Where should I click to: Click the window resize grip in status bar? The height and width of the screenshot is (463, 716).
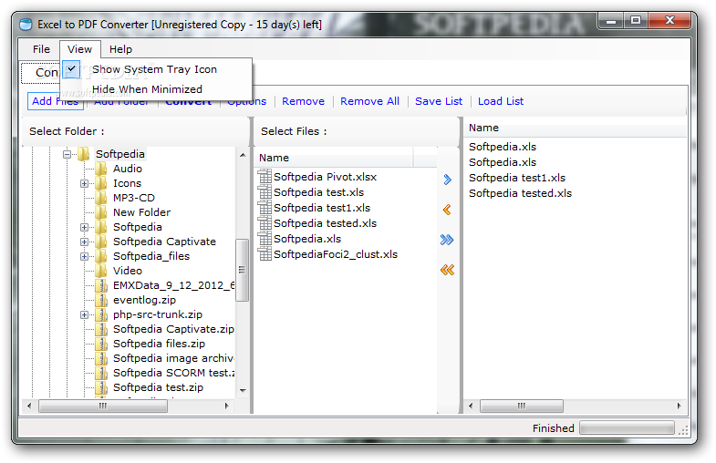coord(683,429)
